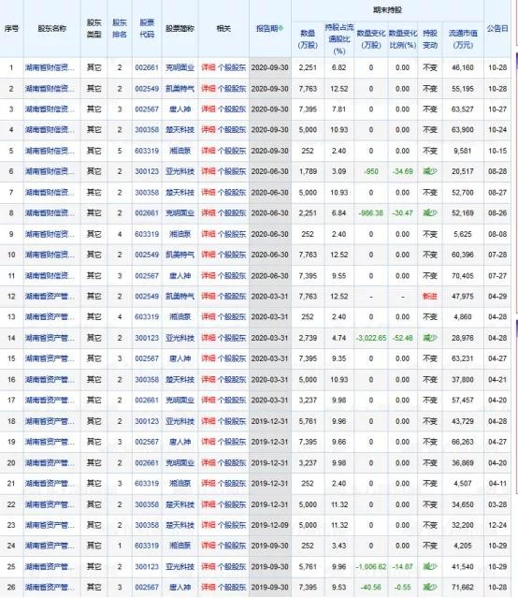Open 详细 link in row 13
The height and width of the screenshot is (598, 518).
coord(209,316)
